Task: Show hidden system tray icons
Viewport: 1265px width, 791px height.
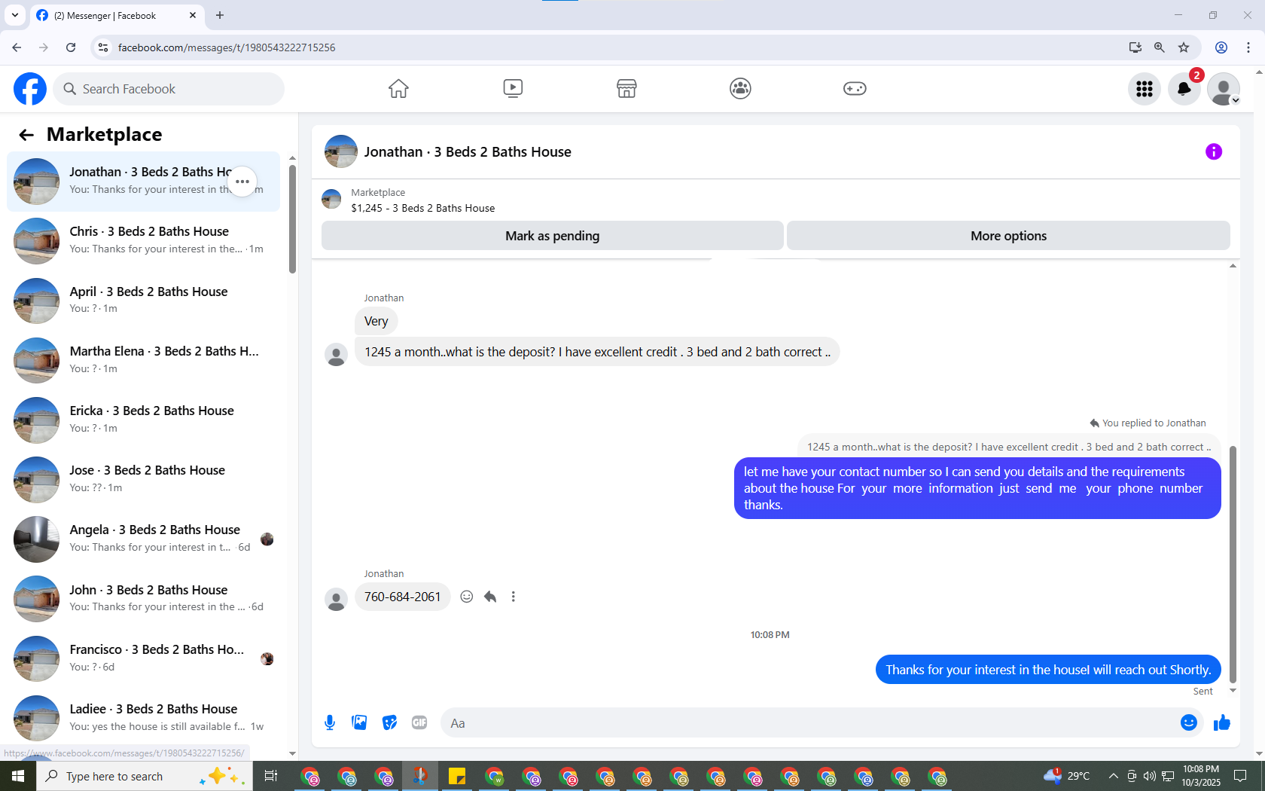Action: [1113, 776]
